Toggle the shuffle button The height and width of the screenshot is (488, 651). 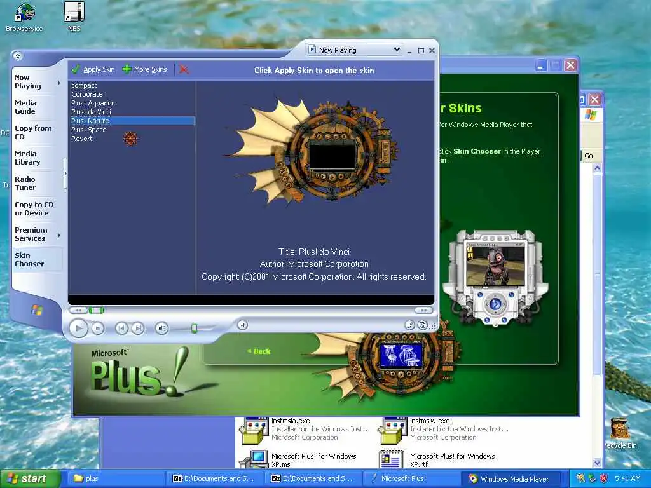243,325
